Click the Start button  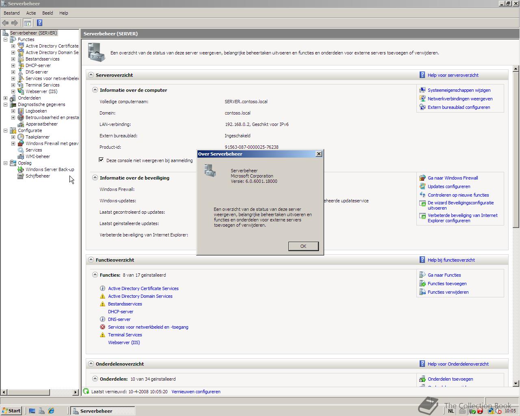point(11,411)
